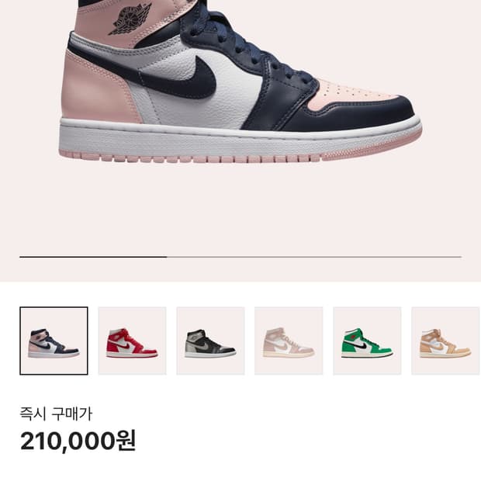The image size is (481, 481).
Task: Click the pink heel panel of the sneaker
Action: pos(97,89)
